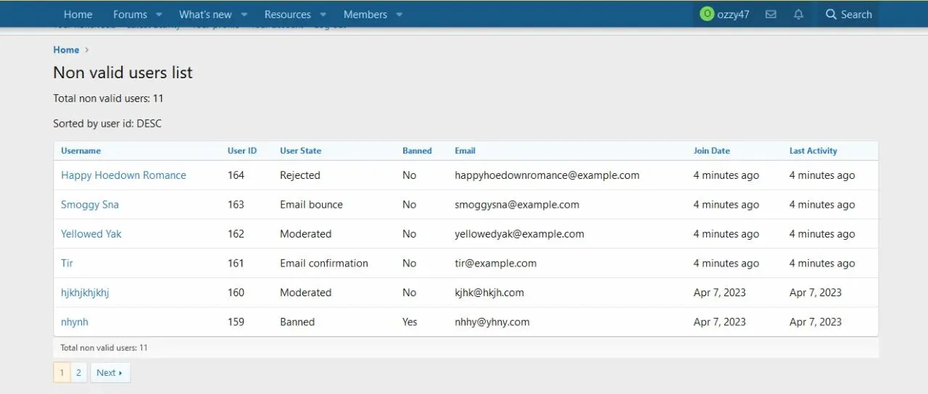Screen dimensions: 928x394
Task: Open Happy Hoedown Romance user profile
Action: pos(123,175)
